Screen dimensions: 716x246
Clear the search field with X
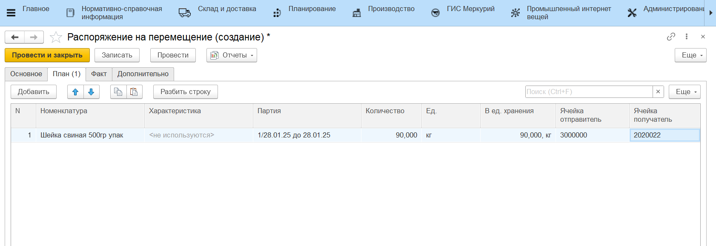click(x=658, y=92)
